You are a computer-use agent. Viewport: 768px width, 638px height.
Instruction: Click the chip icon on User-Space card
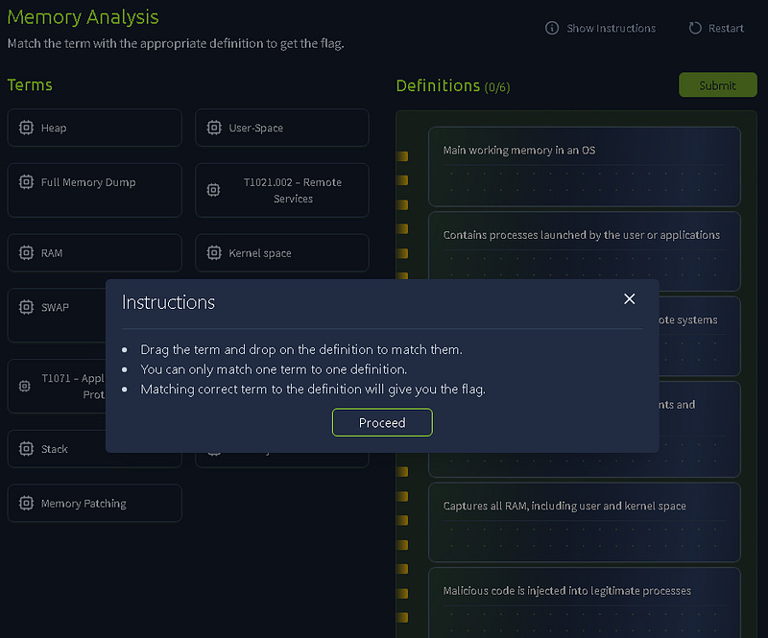pos(214,128)
